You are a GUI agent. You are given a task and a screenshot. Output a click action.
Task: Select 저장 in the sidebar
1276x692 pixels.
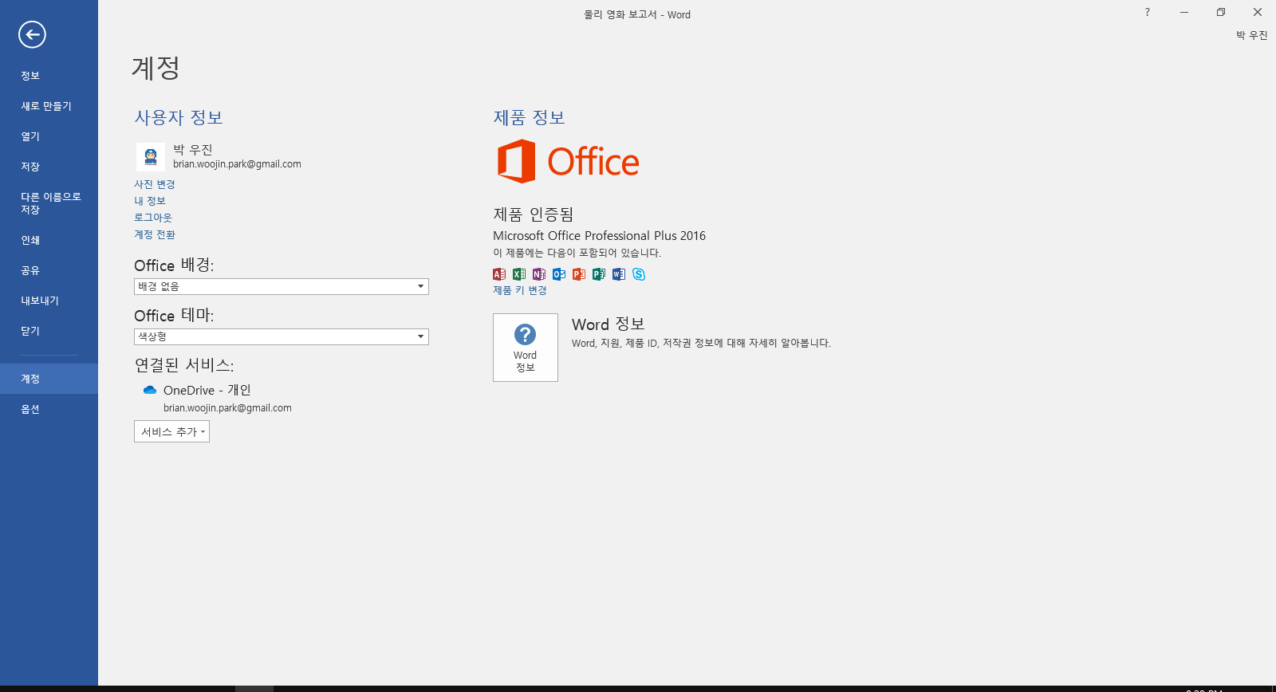[49, 167]
